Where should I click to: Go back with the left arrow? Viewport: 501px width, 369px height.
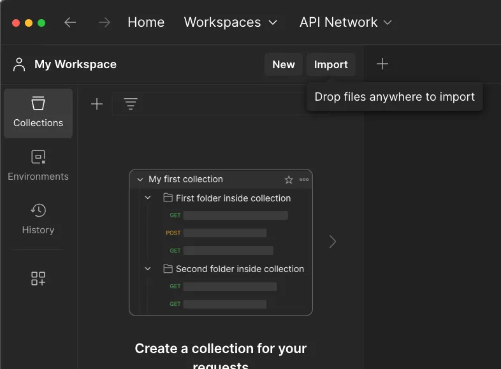point(70,22)
